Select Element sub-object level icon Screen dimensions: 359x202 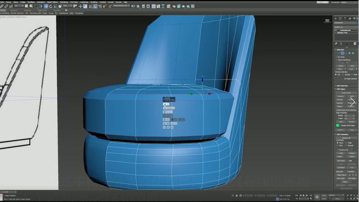point(353,53)
